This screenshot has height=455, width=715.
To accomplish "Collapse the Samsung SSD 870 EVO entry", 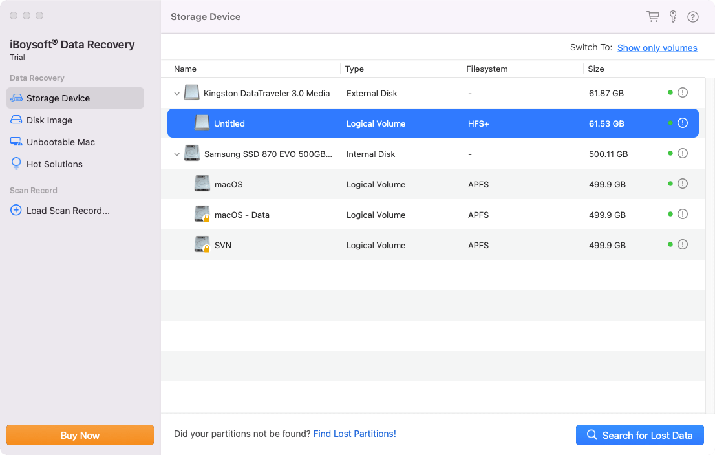I will (x=176, y=154).
